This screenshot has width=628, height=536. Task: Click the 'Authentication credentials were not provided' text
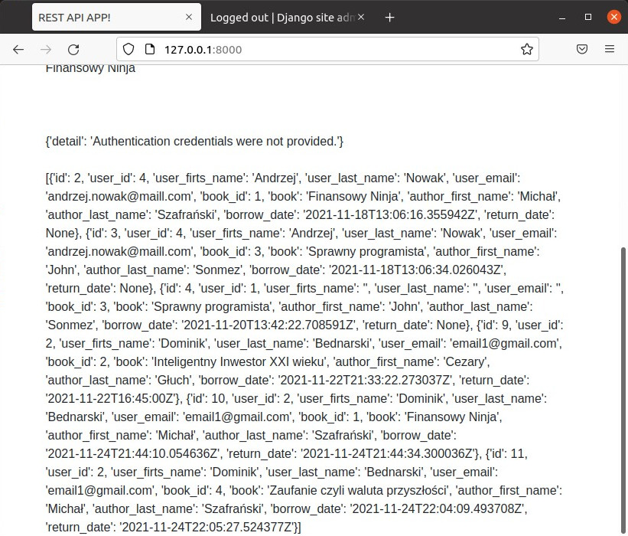pos(194,142)
